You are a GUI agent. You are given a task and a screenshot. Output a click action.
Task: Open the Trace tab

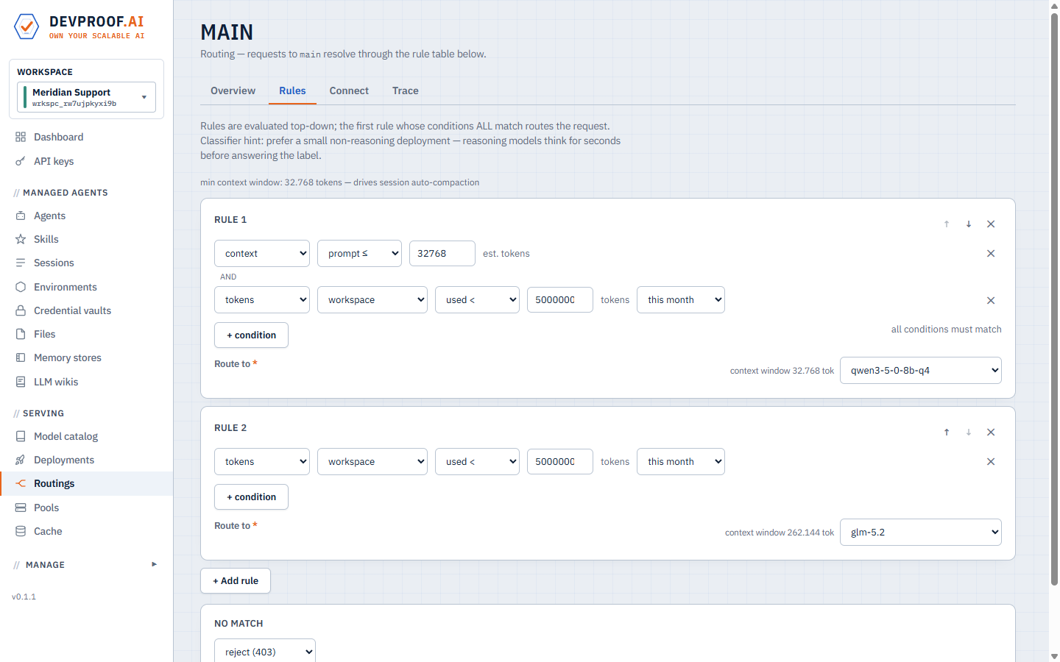[405, 90]
